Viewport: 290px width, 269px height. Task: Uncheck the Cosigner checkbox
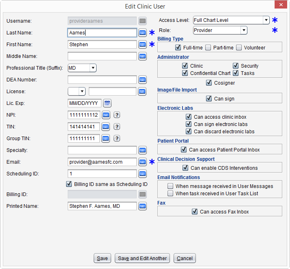209,83
